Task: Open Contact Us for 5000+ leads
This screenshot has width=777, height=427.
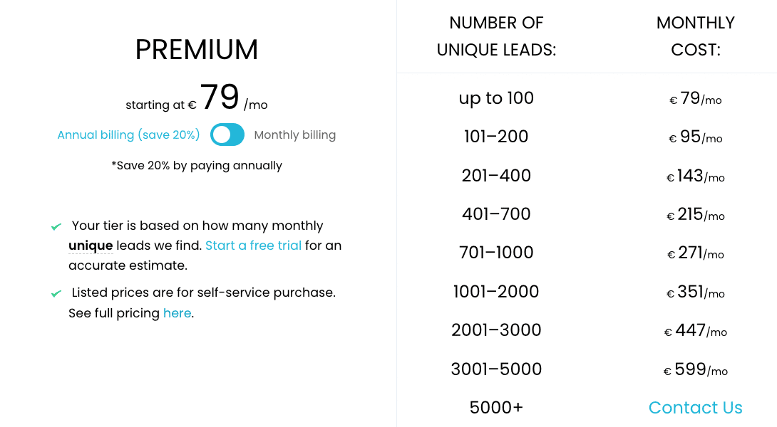Action: click(x=695, y=407)
